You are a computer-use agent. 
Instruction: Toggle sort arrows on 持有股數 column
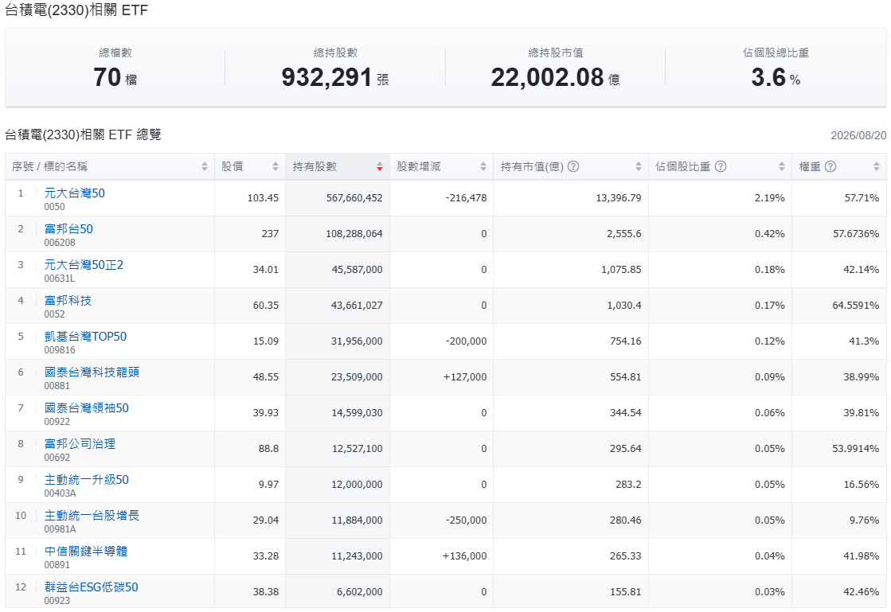coord(380,166)
